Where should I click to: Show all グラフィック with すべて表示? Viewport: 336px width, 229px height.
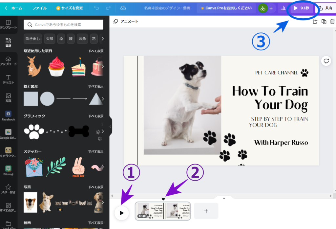click(x=96, y=116)
